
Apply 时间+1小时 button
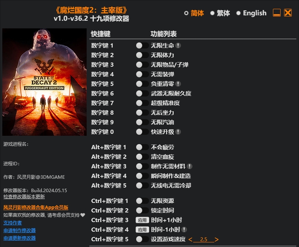click(x=142, y=220)
